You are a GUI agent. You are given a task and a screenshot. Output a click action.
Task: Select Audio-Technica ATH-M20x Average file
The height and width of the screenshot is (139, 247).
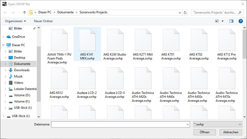point(143,85)
